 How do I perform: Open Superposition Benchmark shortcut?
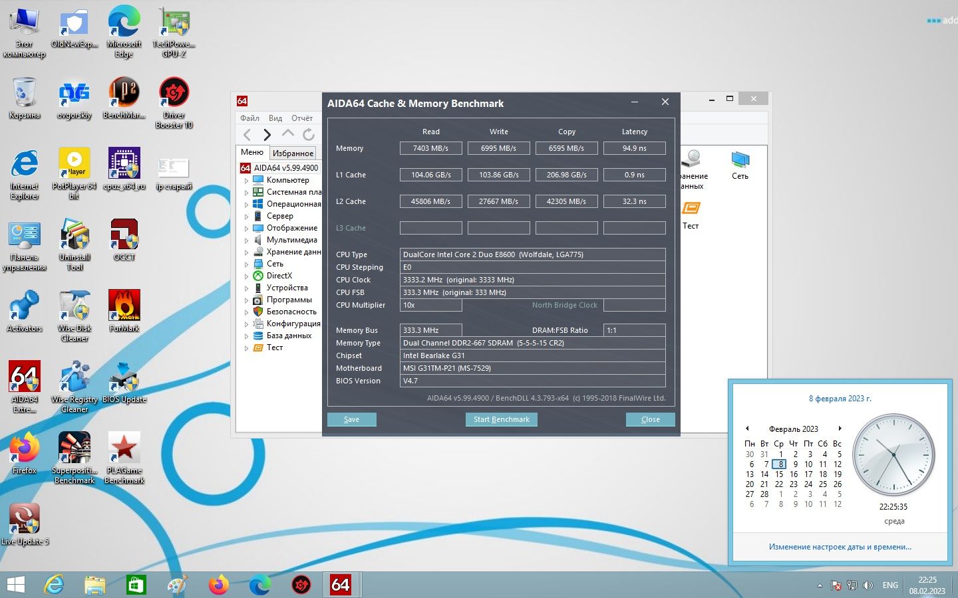75,457
